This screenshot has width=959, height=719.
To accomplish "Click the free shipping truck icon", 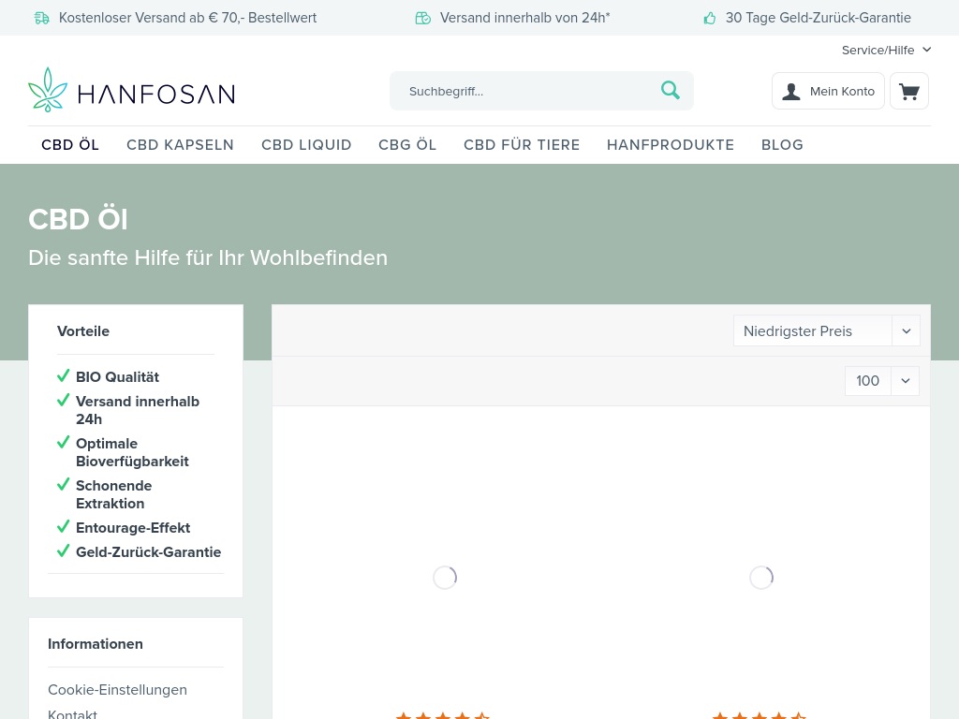I will (x=41, y=18).
